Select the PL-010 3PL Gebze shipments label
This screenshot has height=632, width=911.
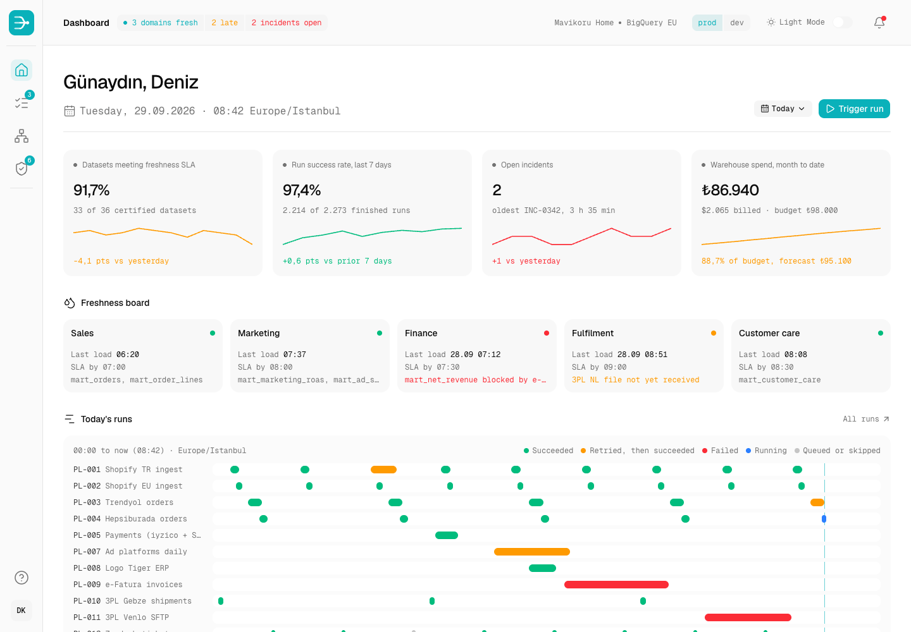pyautogui.click(x=132, y=601)
